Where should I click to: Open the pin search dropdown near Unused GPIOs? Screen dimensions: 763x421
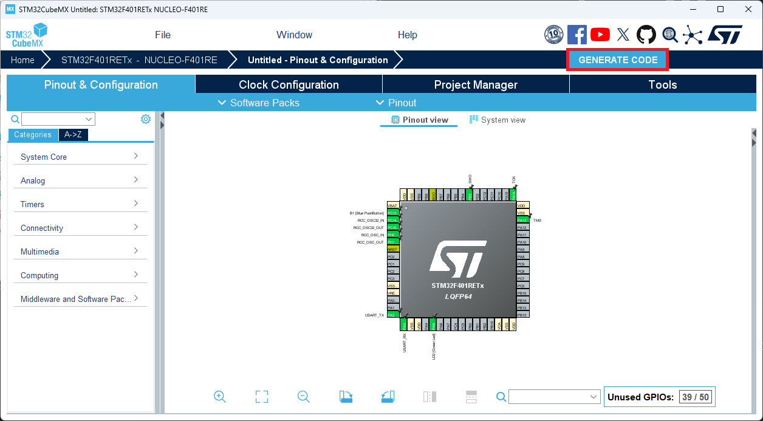tap(592, 397)
